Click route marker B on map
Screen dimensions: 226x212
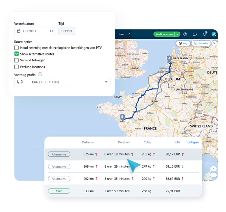(122, 117)
